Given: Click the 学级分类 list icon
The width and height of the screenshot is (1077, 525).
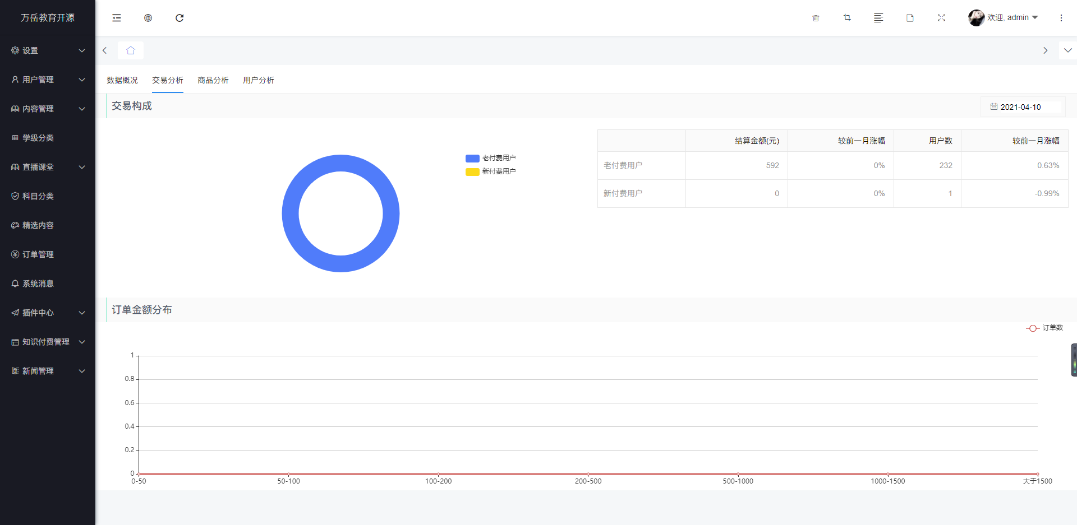Looking at the screenshot, I should [15, 138].
